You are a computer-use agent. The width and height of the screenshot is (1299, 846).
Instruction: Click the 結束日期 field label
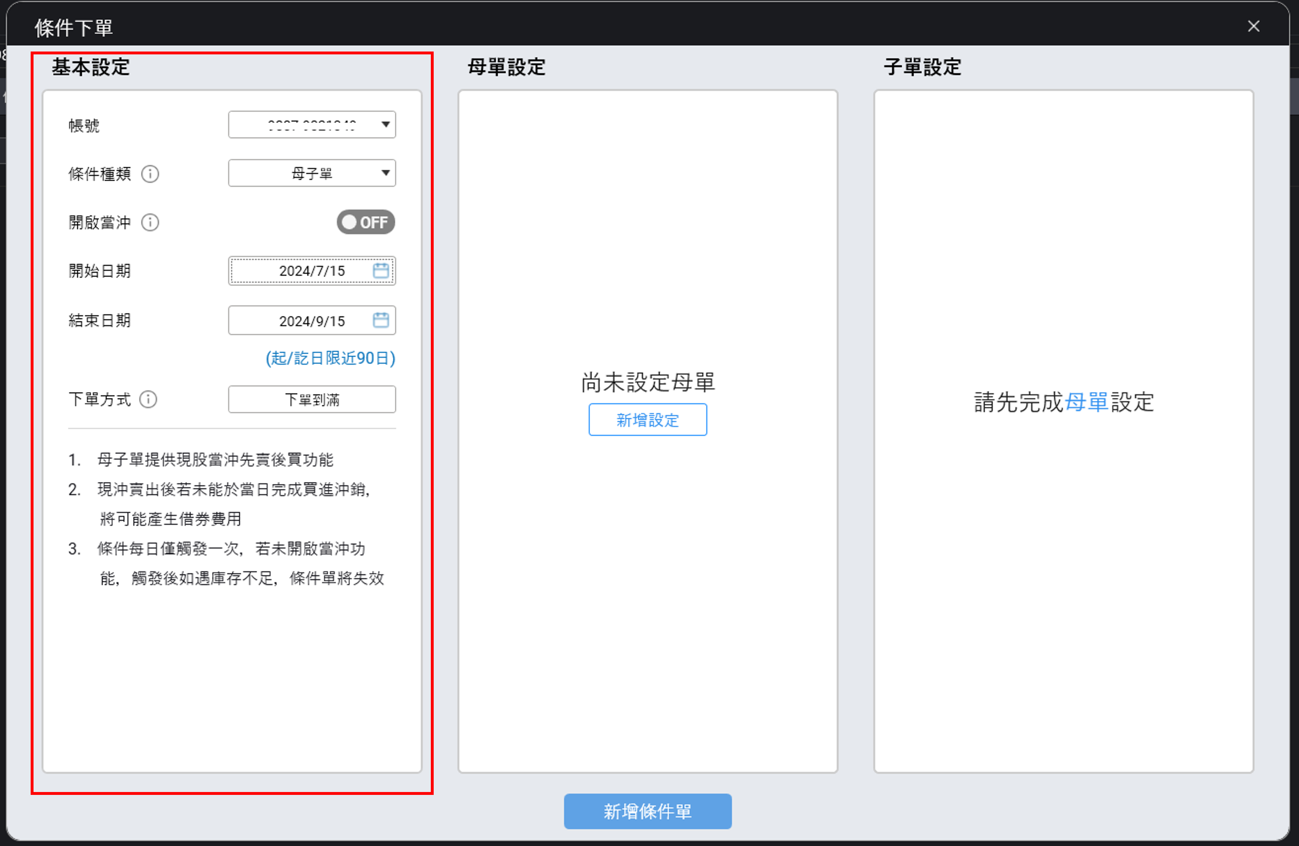point(99,321)
